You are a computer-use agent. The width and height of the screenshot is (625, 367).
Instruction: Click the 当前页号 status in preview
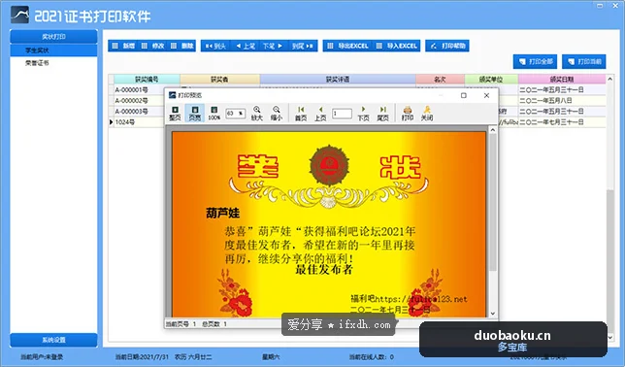181,324
